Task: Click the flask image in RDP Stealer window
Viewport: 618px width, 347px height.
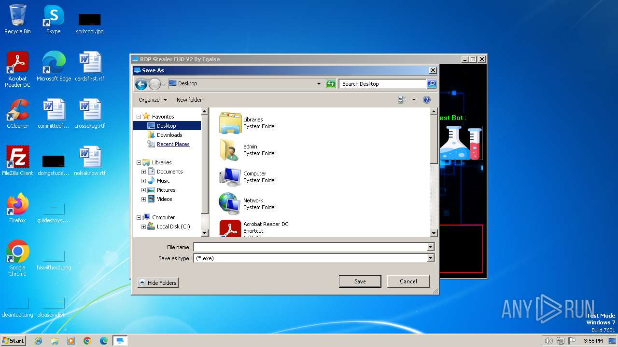Action: 461,143
